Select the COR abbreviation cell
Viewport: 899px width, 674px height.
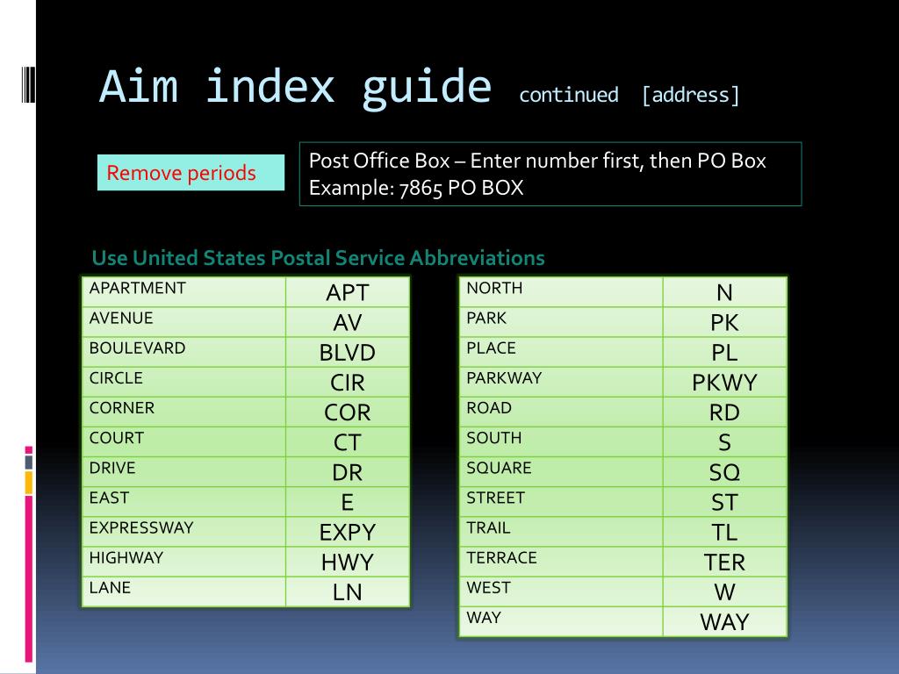coord(348,412)
